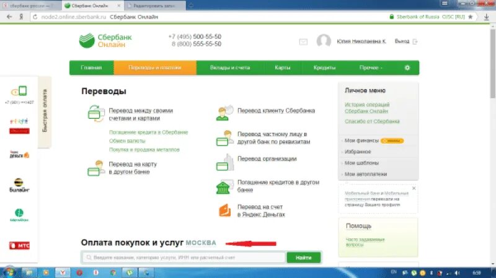The width and height of the screenshot is (496, 278).
Task: Click Перевод организации text link
Action: [x=267, y=159]
